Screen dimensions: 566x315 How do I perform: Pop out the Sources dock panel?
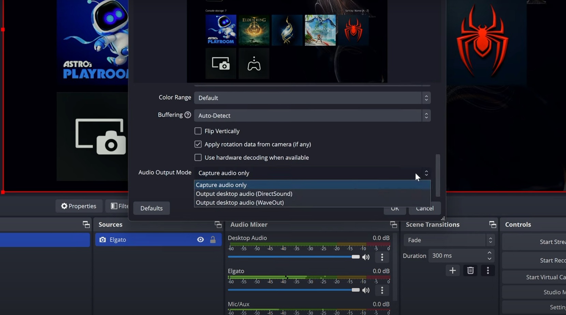coord(218,224)
